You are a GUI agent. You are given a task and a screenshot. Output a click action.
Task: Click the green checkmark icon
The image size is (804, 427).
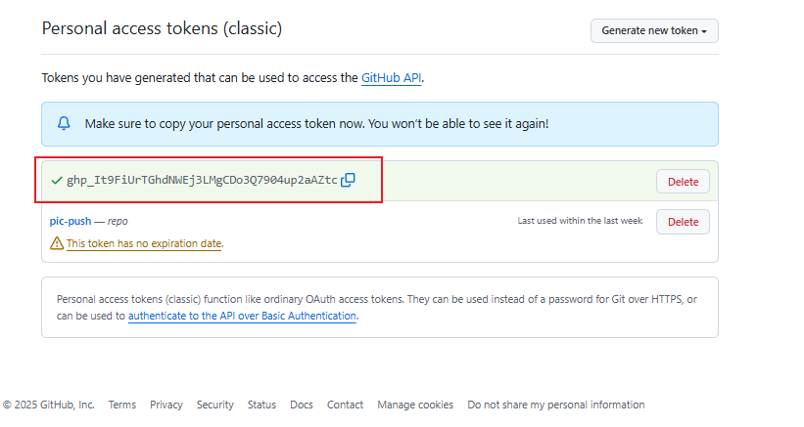point(57,181)
